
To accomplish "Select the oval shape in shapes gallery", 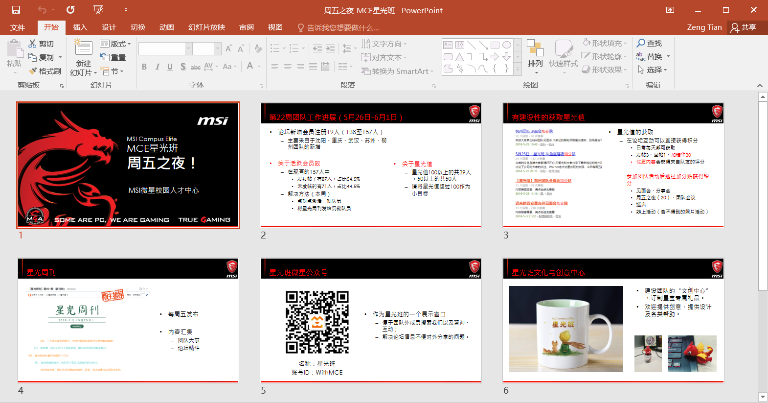I will coord(507,45).
